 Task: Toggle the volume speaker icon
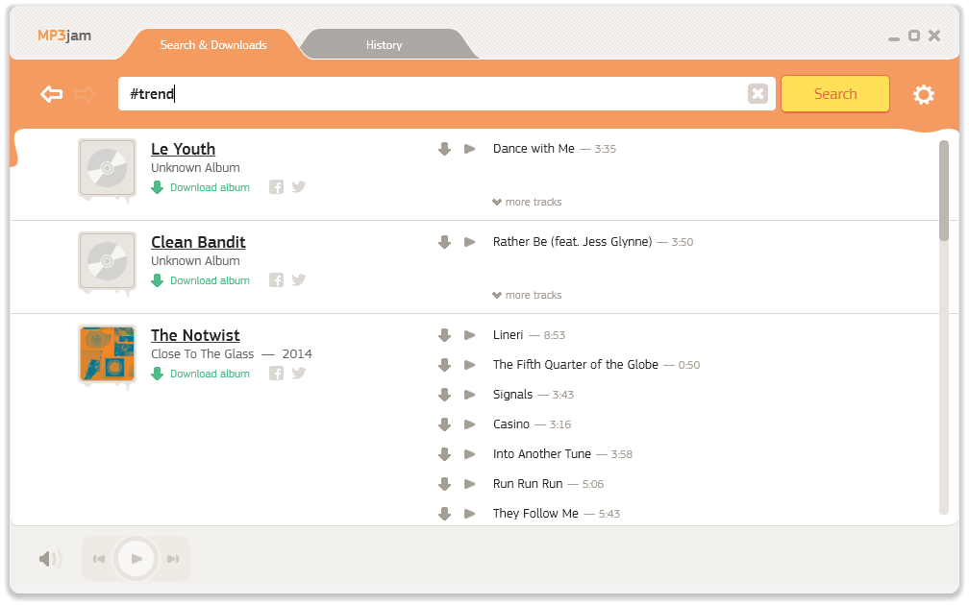(x=50, y=559)
